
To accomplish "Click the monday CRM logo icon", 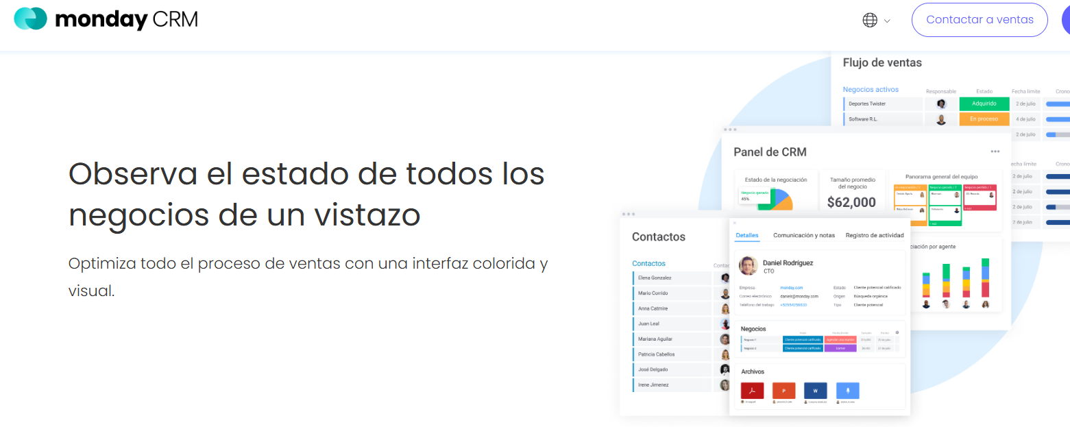I will tap(30, 19).
